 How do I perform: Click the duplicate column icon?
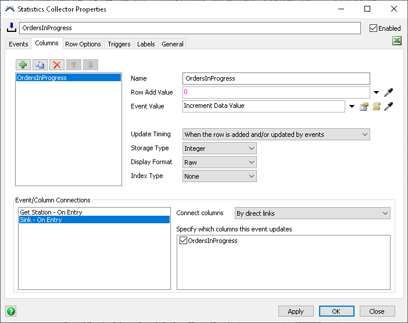[x=40, y=65]
